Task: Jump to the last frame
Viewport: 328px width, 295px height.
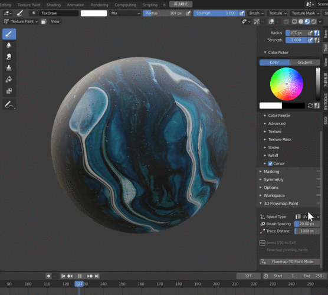Action: coord(96,276)
